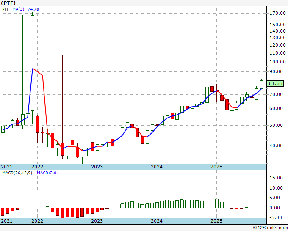Click 2022 on the price chart timeline

37,167
